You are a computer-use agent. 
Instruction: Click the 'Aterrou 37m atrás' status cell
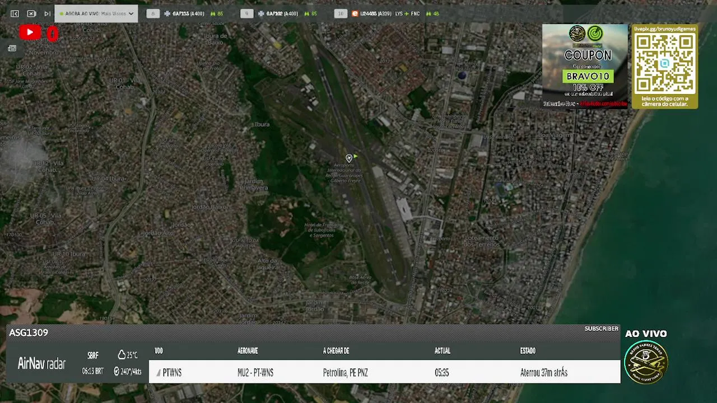click(x=544, y=373)
